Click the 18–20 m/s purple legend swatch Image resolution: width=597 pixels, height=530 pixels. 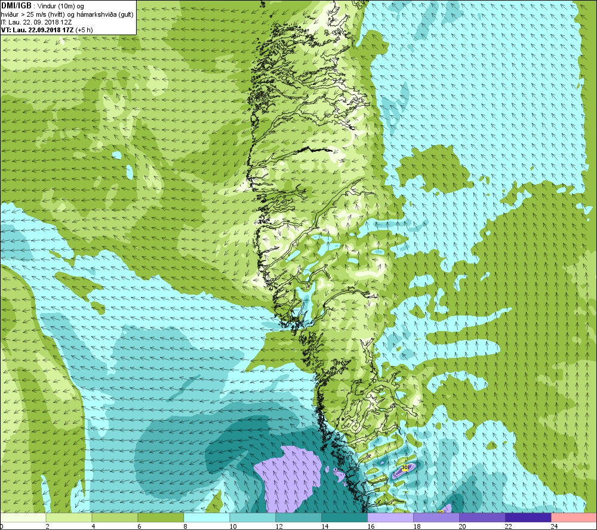click(x=436, y=517)
